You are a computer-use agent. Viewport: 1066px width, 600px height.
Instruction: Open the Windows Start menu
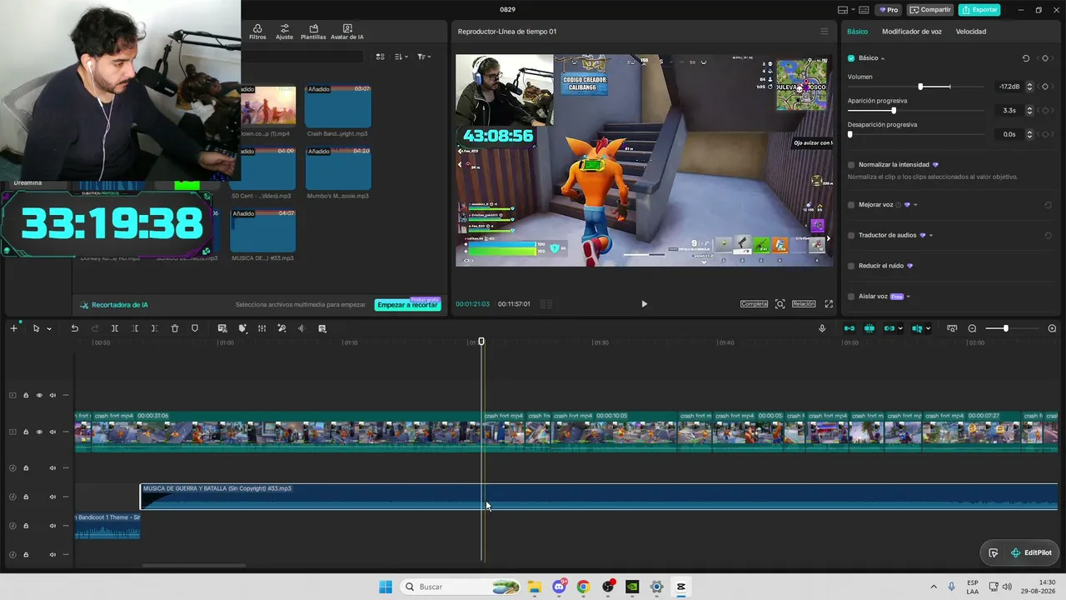click(386, 587)
